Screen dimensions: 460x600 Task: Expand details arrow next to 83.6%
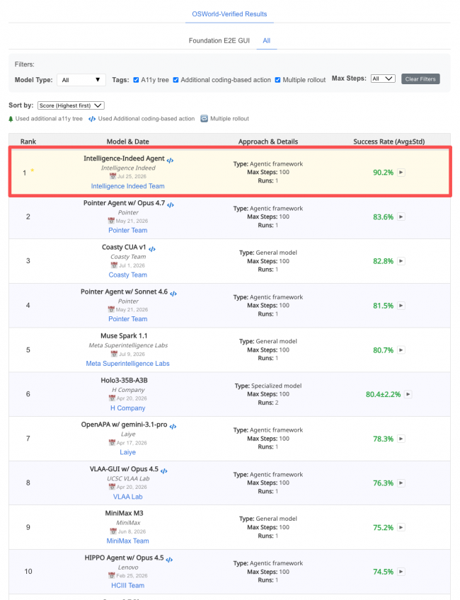[401, 217]
